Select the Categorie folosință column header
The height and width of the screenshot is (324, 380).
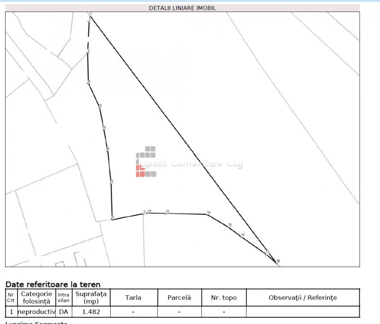point(36,297)
